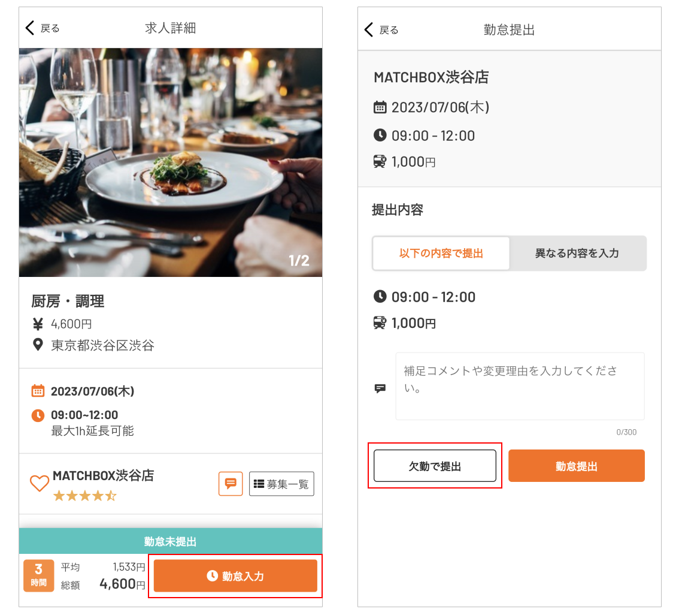The image size is (679, 612).
Task: Tap the restaurant dish photo
Action: pyautogui.click(x=171, y=162)
